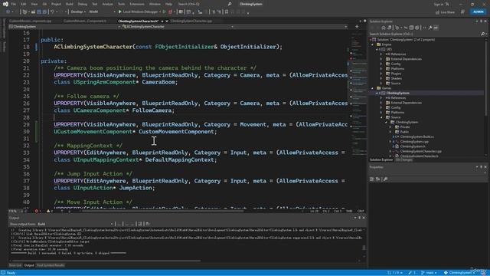Image resolution: width=490 pixels, height=276 pixels.
Task: Start Local Windows Debugger play icon
Action: pos(119,12)
